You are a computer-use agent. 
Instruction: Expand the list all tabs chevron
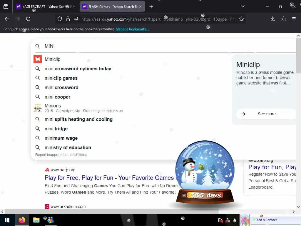(243, 6)
